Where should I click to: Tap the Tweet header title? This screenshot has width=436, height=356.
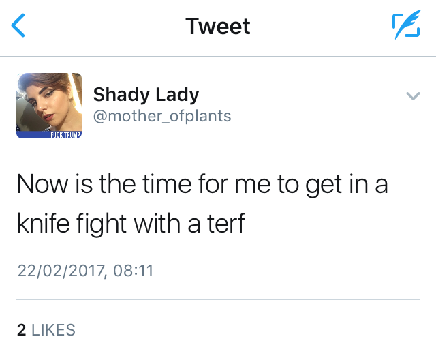(x=218, y=26)
